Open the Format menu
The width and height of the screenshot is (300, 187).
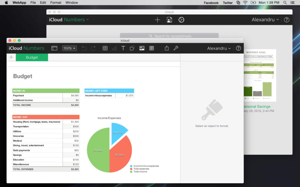pos(55,3)
